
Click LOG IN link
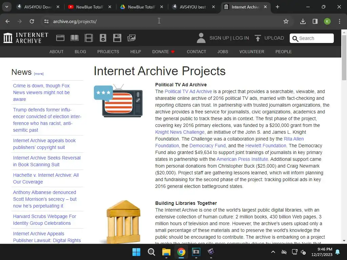[x=241, y=38]
